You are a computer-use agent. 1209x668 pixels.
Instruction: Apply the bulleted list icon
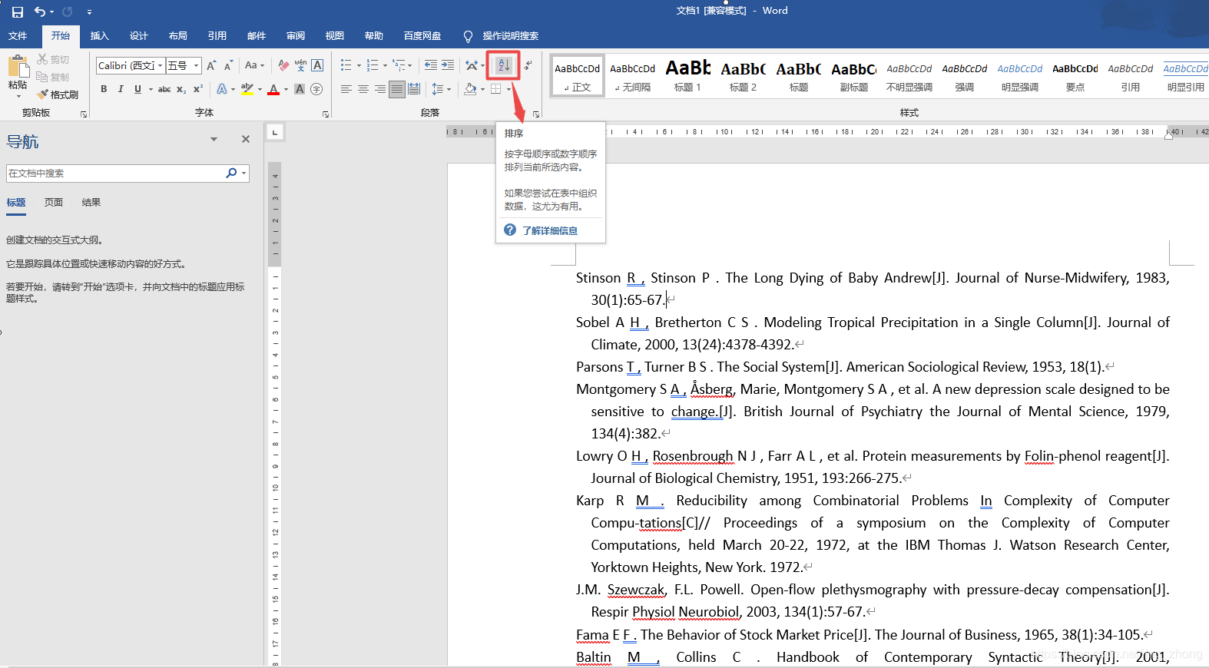[x=346, y=65]
